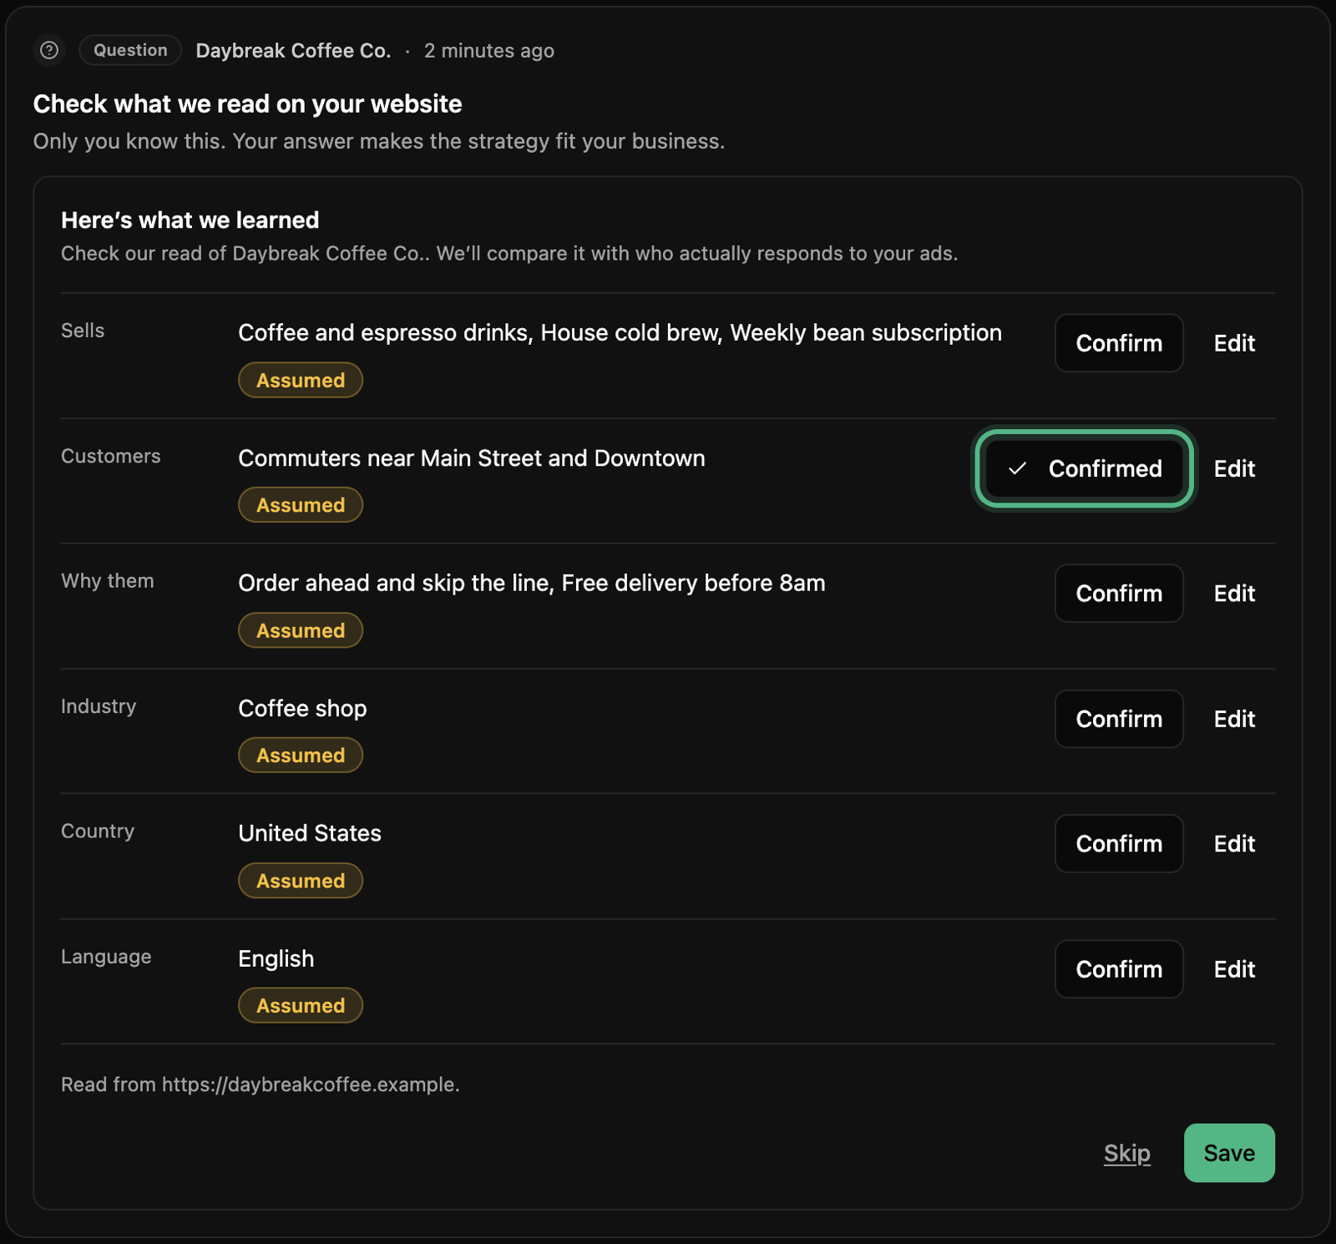Select "Order ahead and skip the line" text
This screenshot has width=1336, height=1244.
[x=396, y=584]
